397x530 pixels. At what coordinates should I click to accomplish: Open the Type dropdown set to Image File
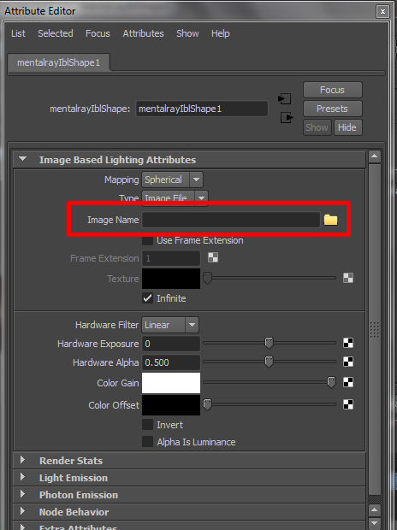(x=175, y=198)
